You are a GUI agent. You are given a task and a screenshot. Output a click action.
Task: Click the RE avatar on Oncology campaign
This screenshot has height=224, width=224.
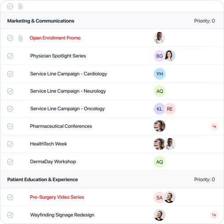point(170,109)
